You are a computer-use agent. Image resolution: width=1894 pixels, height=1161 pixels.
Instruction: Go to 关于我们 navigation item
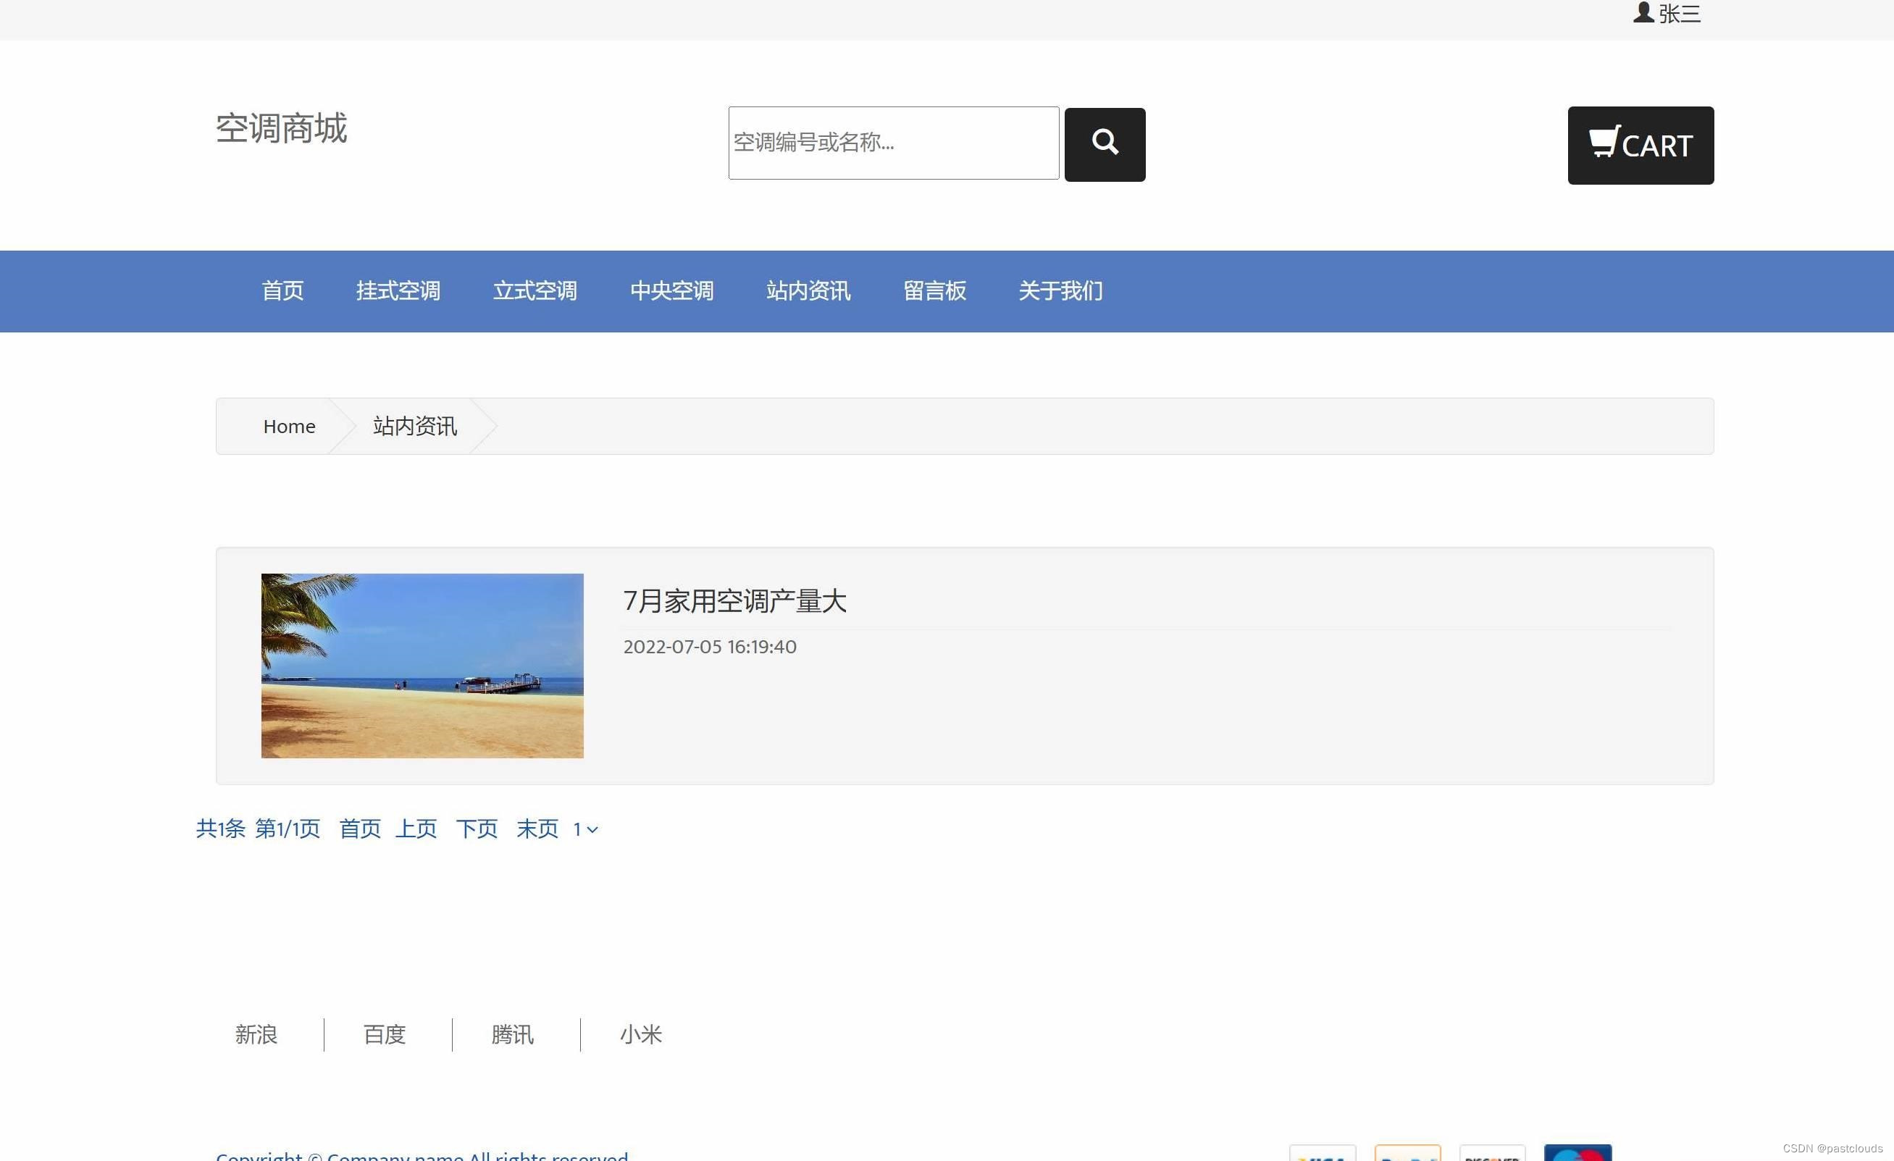tap(1060, 290)
